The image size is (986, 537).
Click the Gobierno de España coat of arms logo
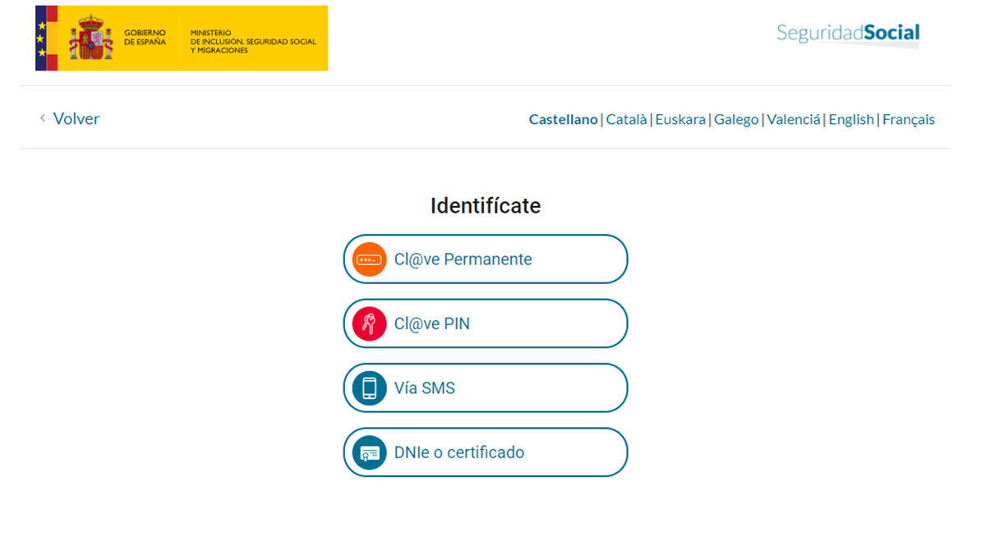pyautogui.click(x=93, y=37)
